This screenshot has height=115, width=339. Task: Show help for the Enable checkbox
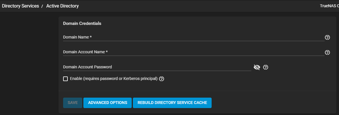tap(162, 79)
